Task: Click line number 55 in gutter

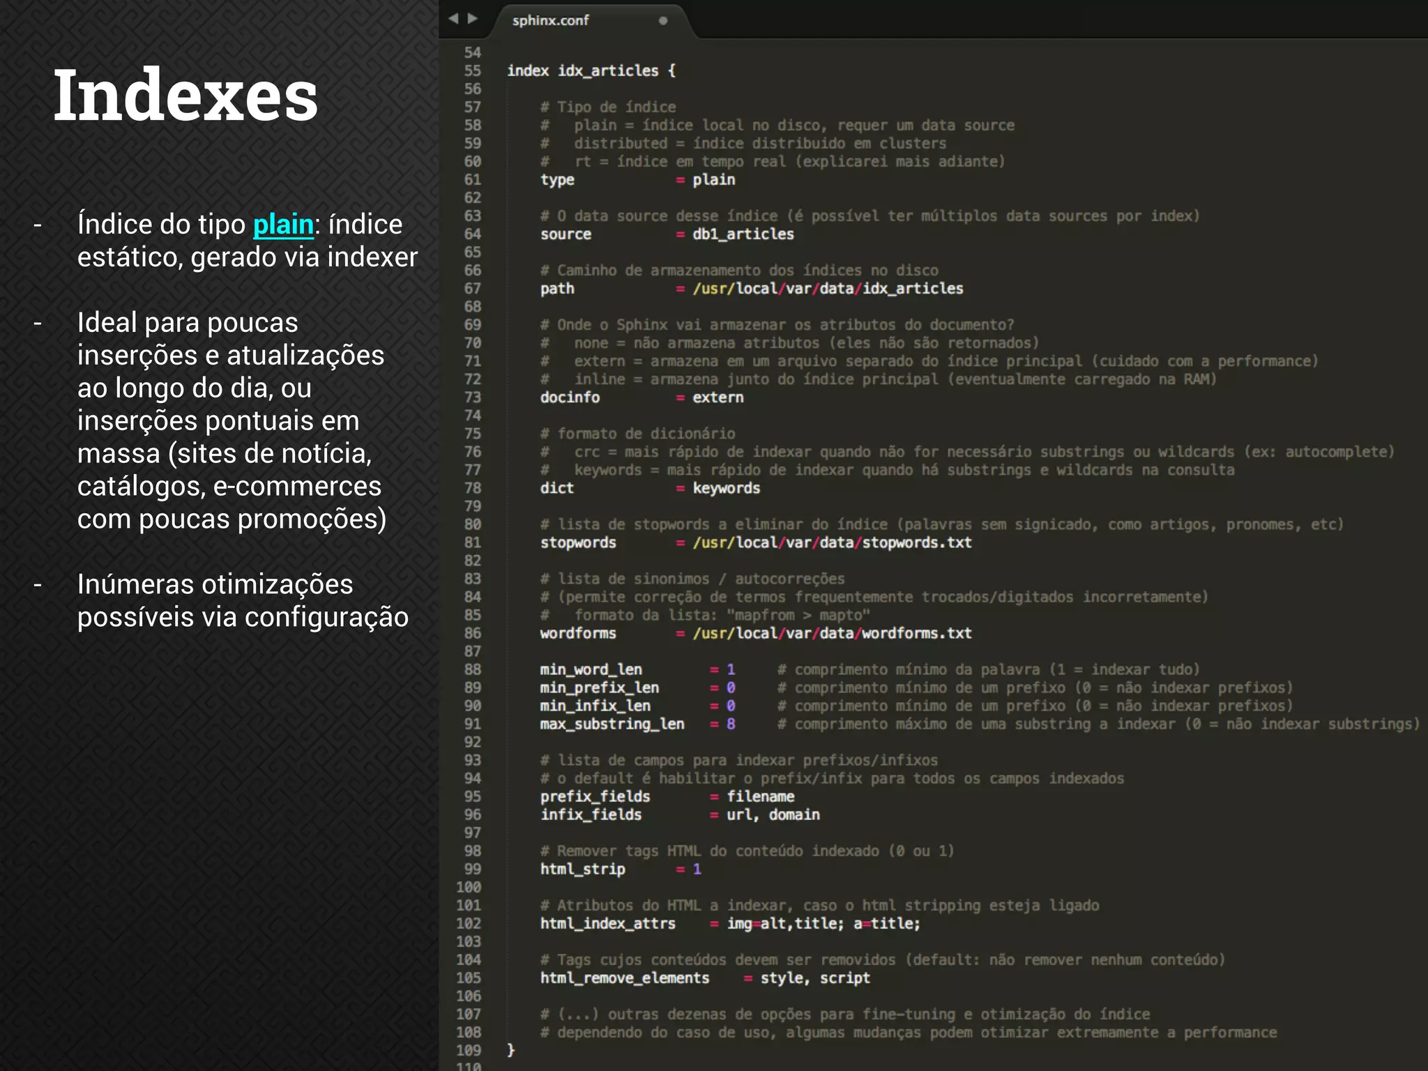Action: pos(473,70)
